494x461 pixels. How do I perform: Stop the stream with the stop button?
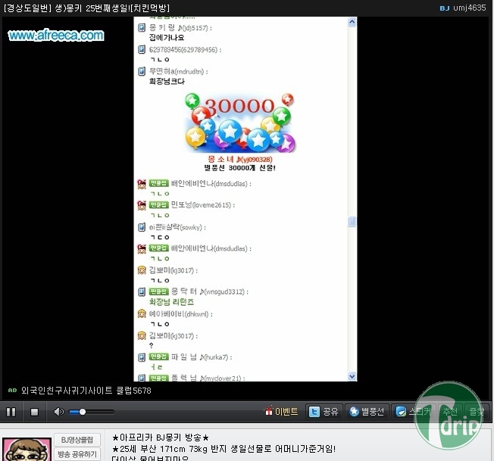(34, 412)
